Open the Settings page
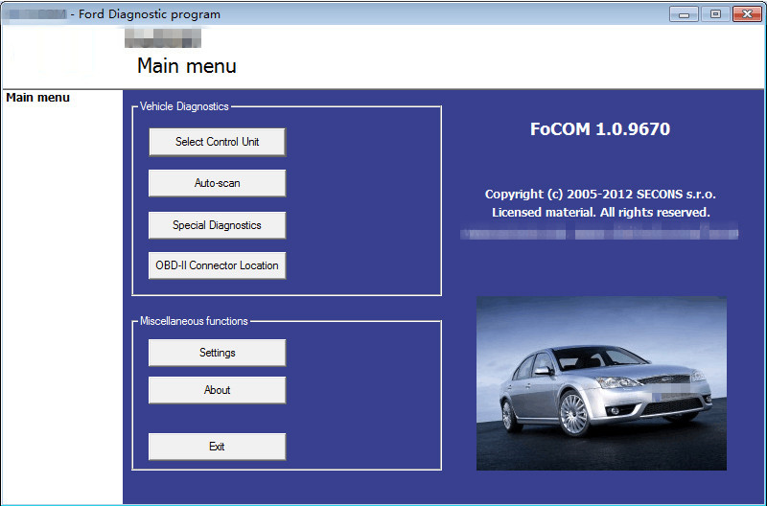 tap(218, 353)
